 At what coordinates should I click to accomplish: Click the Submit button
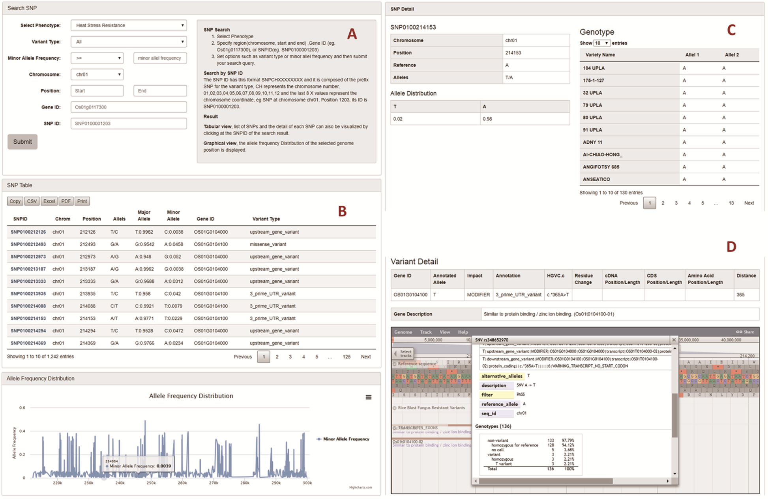click(22, 142)
